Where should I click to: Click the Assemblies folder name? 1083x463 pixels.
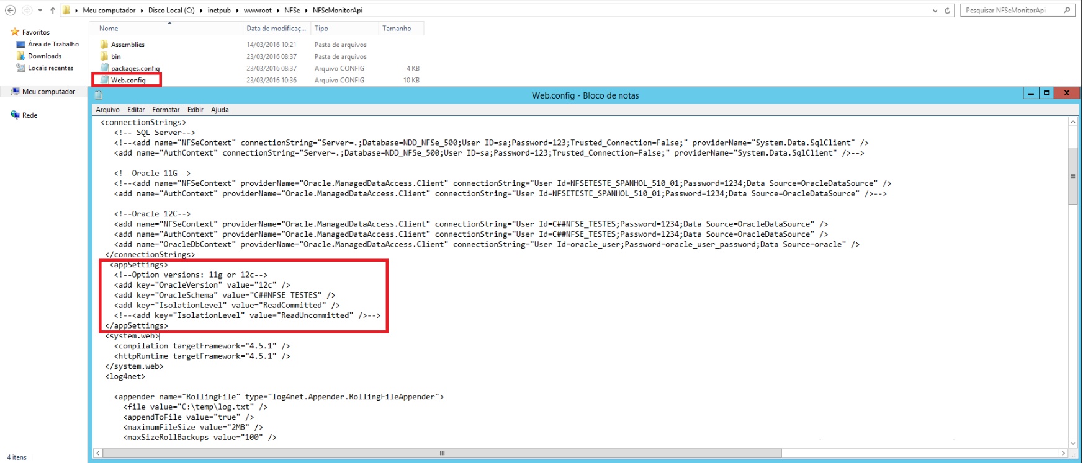click(x=128, y=45)
